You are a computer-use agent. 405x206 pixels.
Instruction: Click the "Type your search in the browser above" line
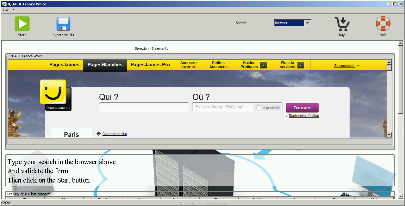(x=62, y=162)
